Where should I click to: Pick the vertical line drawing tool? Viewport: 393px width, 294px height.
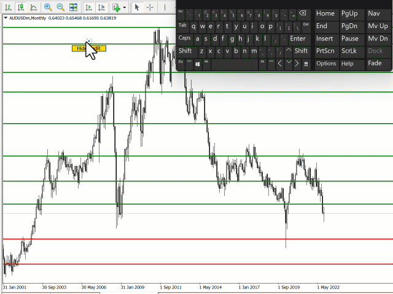(165, 7)
